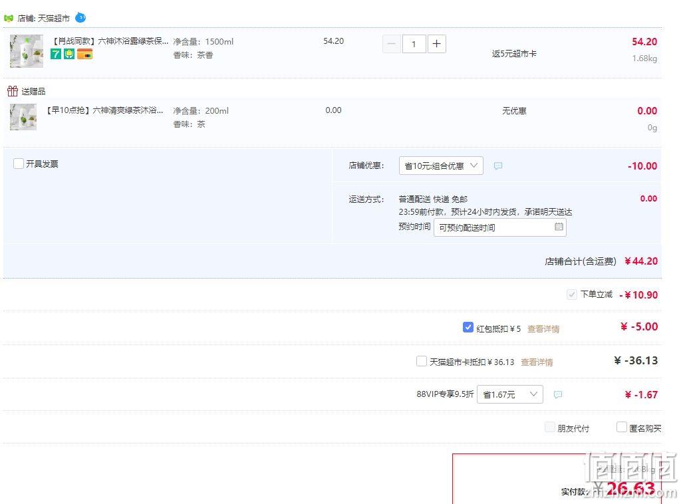
Task: Click the 净含量: 1500ml specification text
Action: (x=203, y=42)
